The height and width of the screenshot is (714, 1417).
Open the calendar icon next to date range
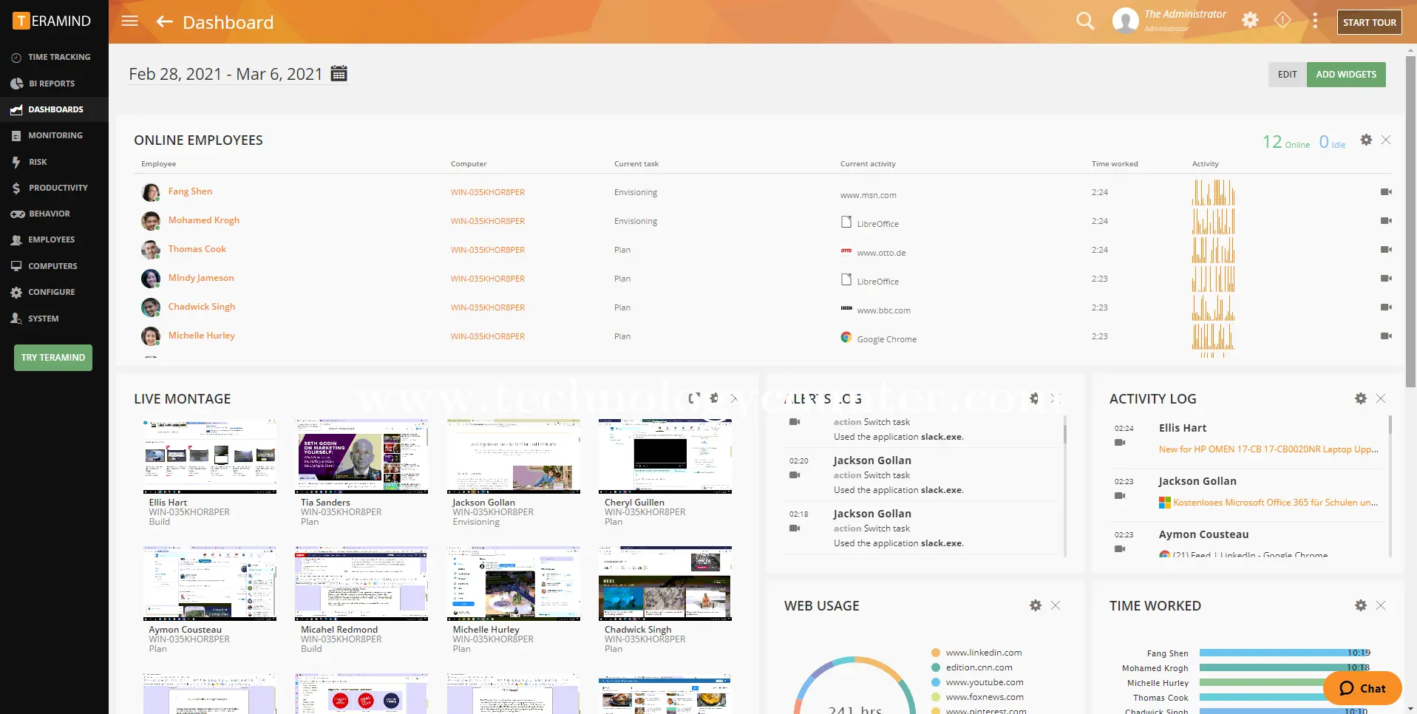click(338, 73)
